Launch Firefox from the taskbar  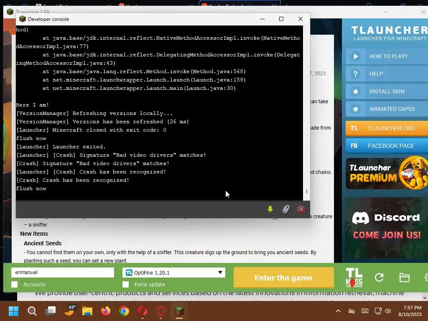[x=106, y=311]
